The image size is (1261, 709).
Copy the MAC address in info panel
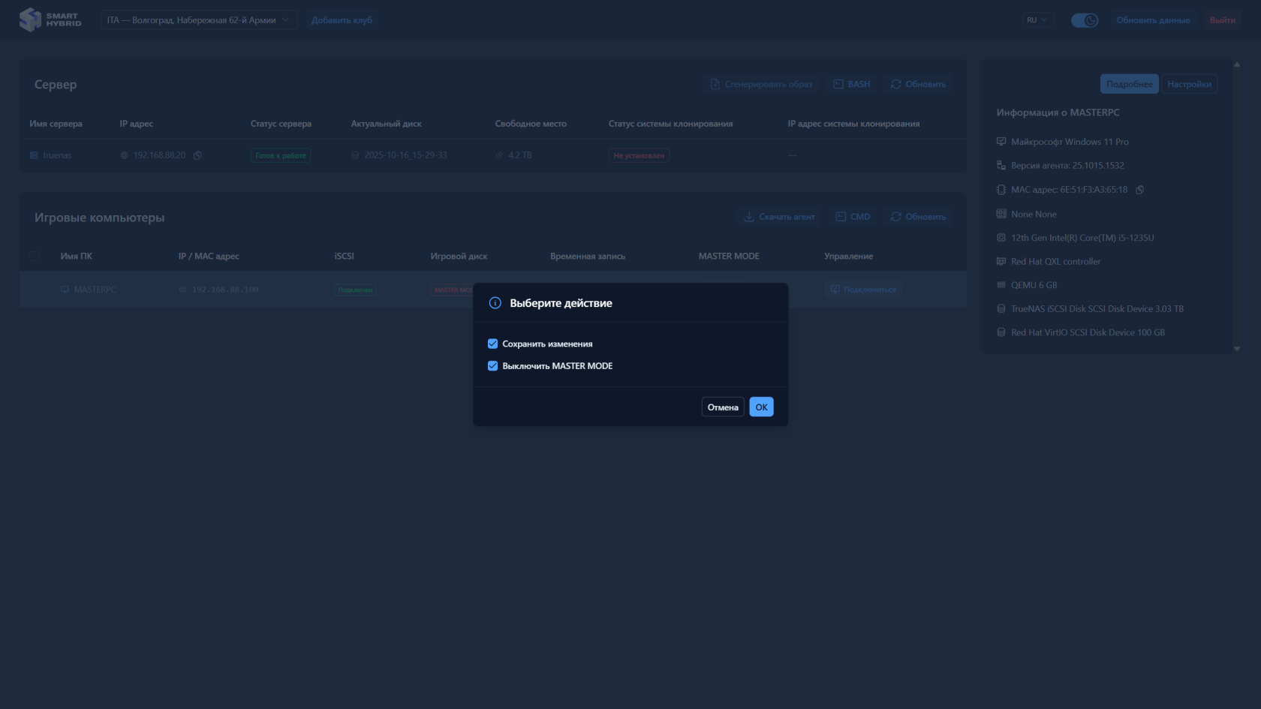[1139, 190]
